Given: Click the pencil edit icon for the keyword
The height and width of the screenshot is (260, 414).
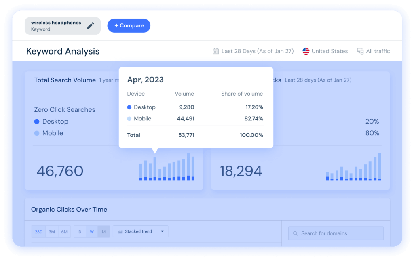Looking at the screenshot, I should [91, 25].
